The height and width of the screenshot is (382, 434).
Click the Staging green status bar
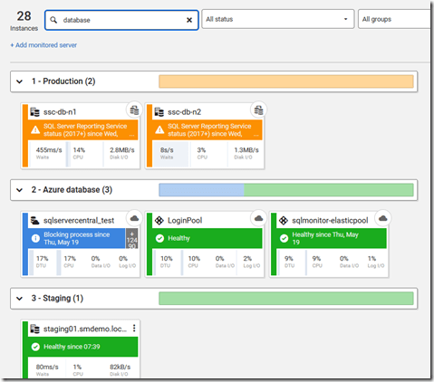(286, 299)
